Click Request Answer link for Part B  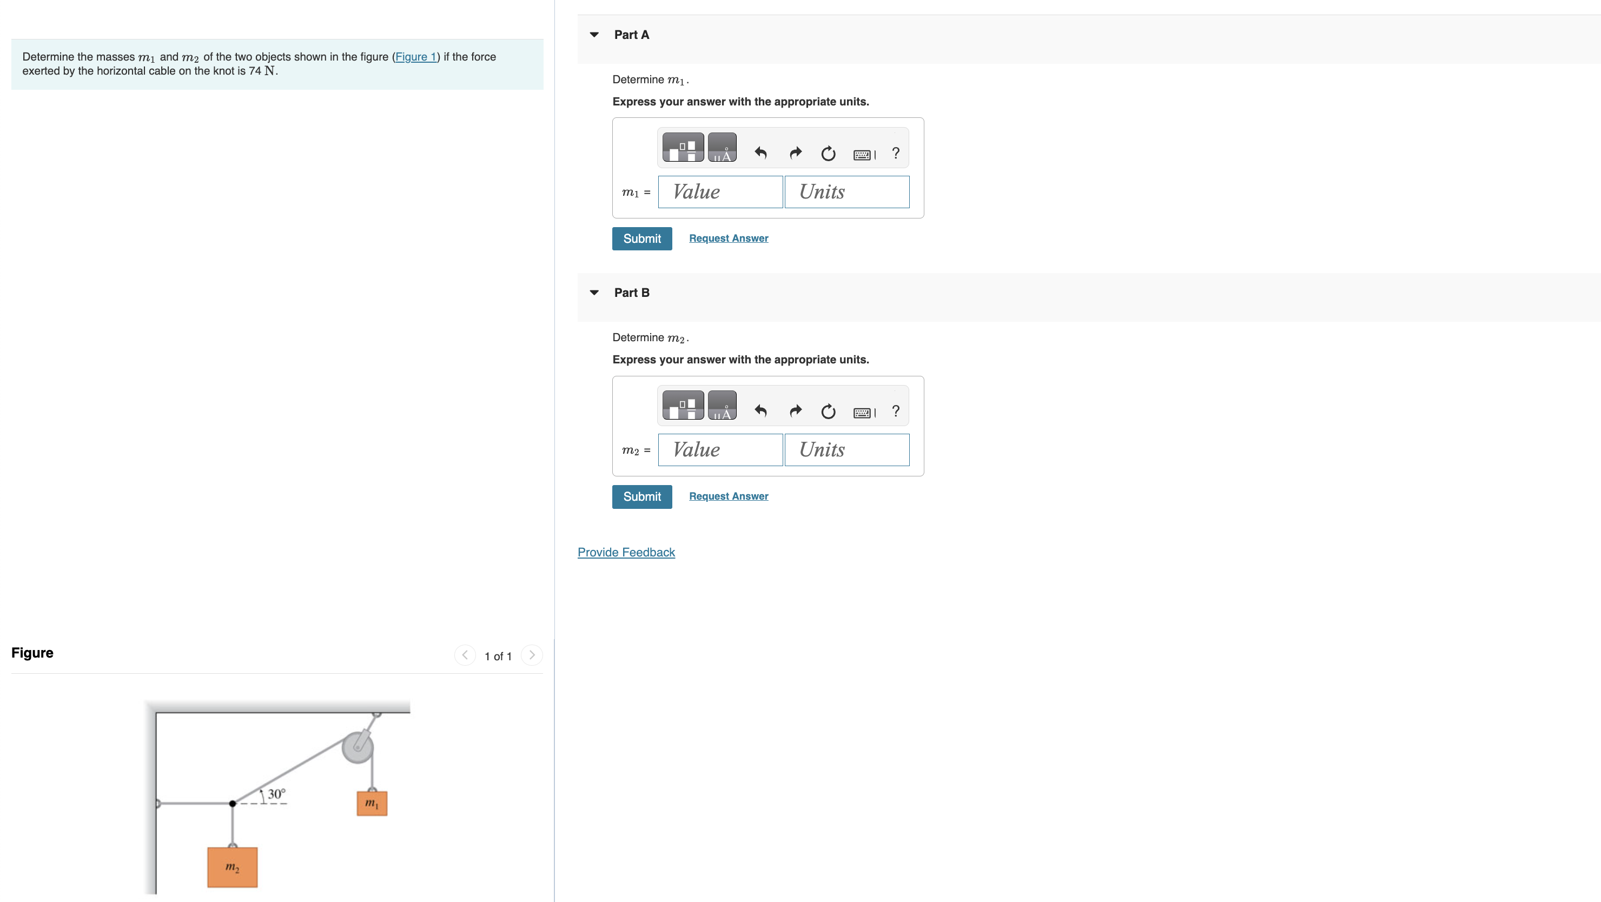[729, 496]
